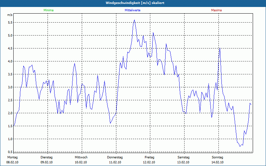This screenshot has width=266, height=166.
Task: Click the 3,0 y-axis value
Action: coord(10,87)
